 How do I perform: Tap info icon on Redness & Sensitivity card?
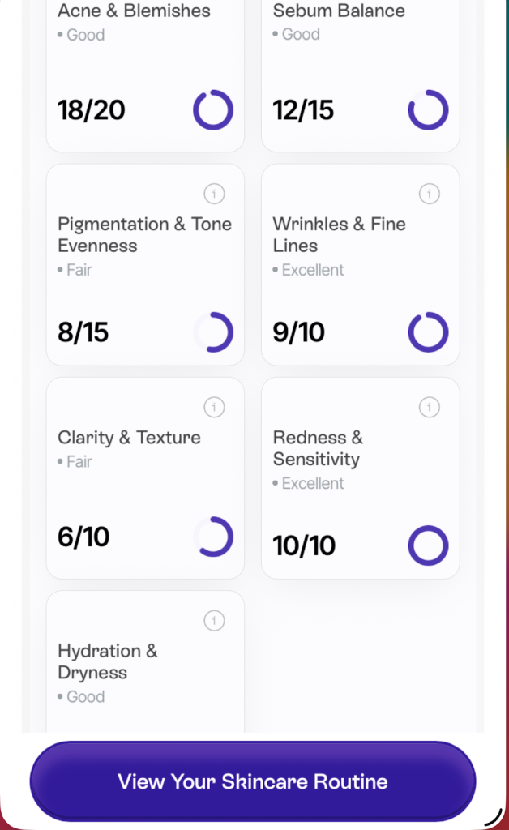[x=429, y=407]
